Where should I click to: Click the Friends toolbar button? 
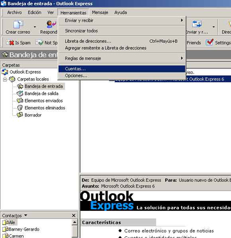(193, 43)
